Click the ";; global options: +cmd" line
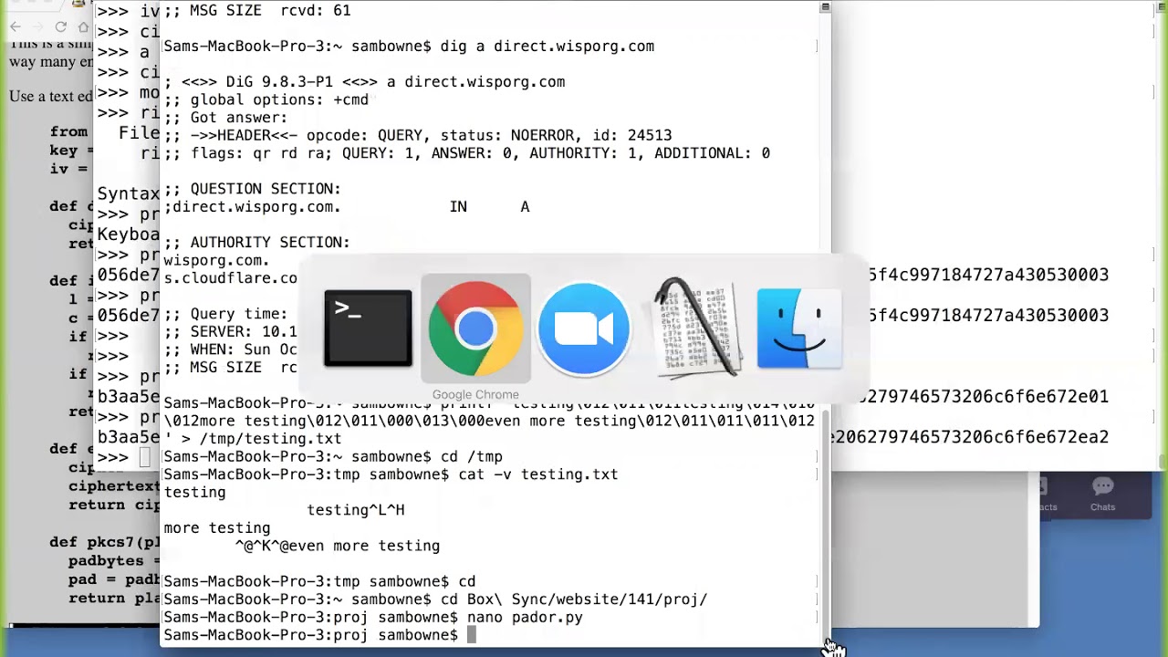Screen dimensions: 1168x657 coord(266,99)
